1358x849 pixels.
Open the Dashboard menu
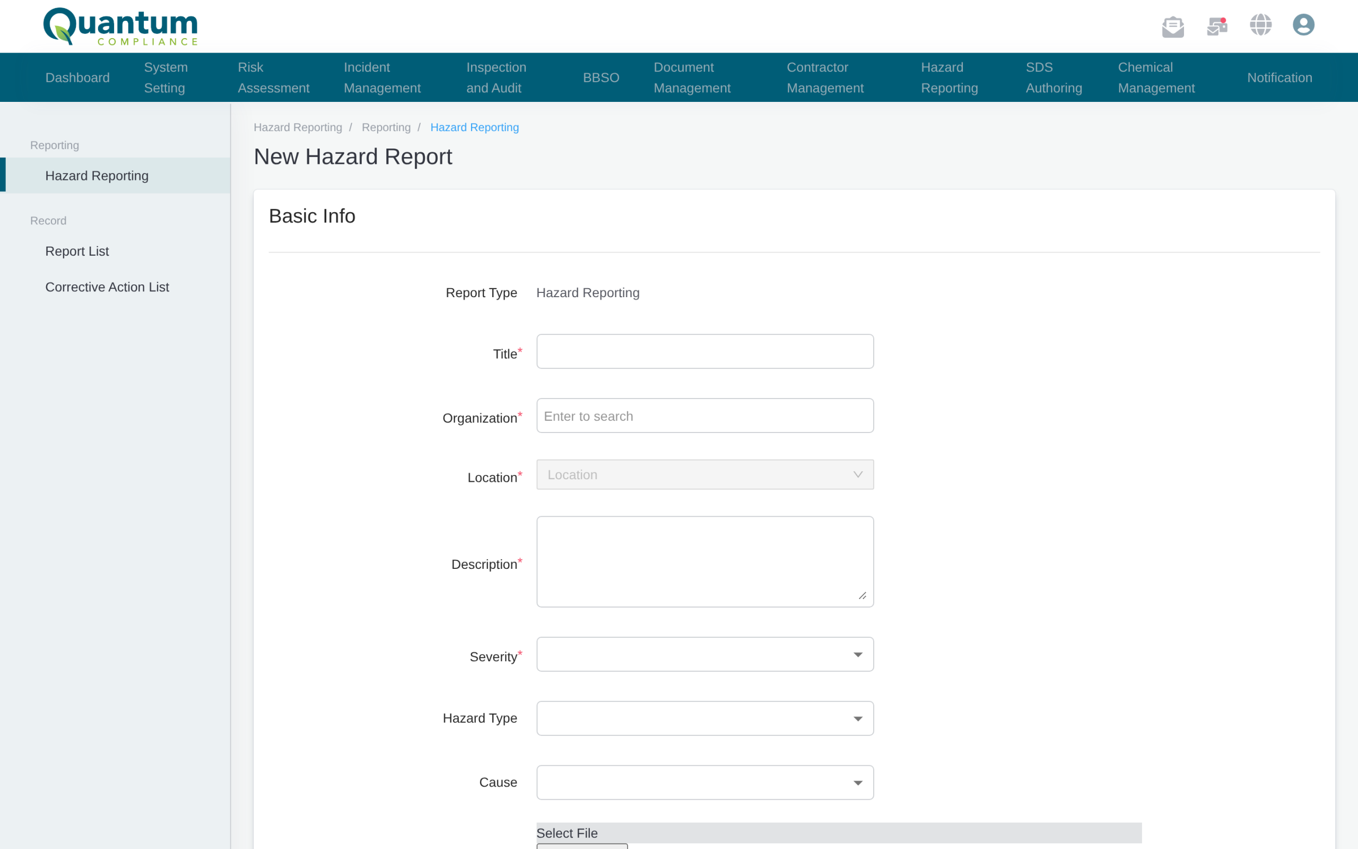tap(77, 77)
